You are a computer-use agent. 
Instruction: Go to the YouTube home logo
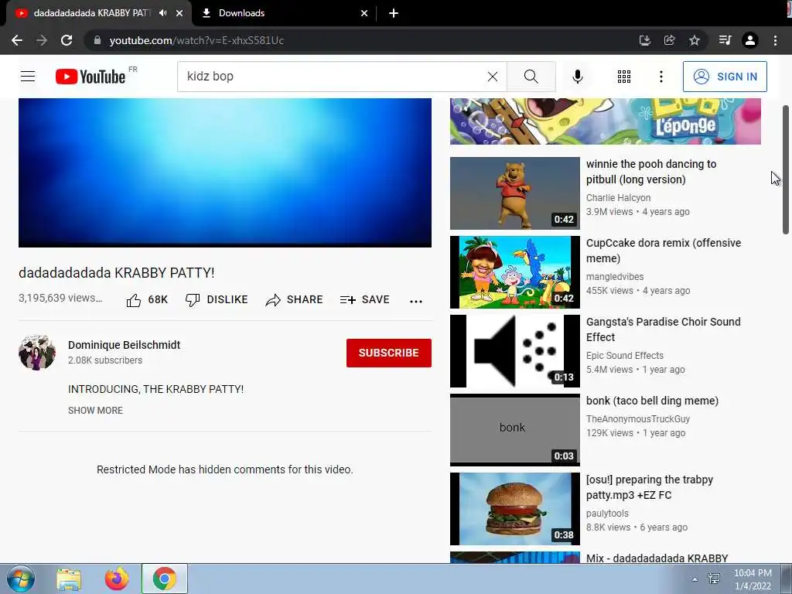(x=90, y=77)
